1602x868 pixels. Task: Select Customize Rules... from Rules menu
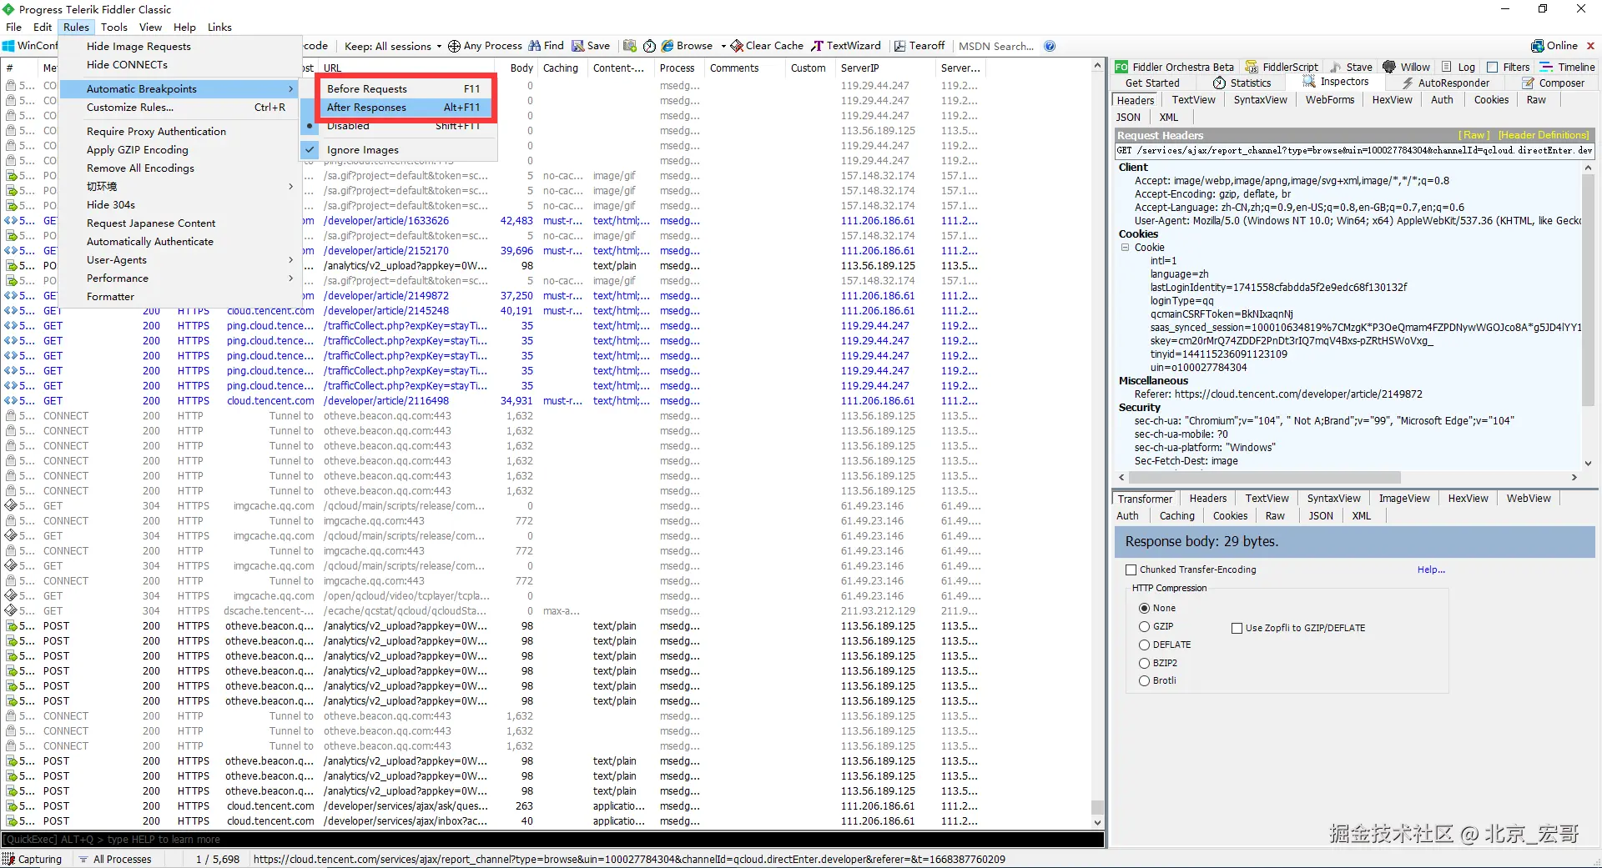click(x=180, y=107)
